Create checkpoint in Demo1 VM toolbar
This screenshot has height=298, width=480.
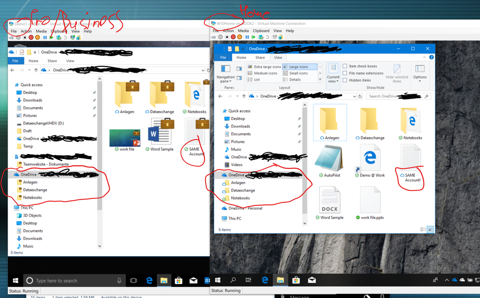[59, 37]
